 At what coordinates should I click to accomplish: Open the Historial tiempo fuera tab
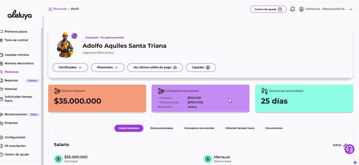[240, 128]
